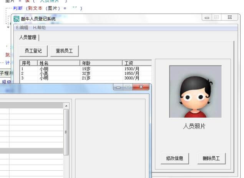This screenshot has width=244, height=178.
Task: Minimize the 酷牛人员登记系统 window
Action: pos(207,18)
